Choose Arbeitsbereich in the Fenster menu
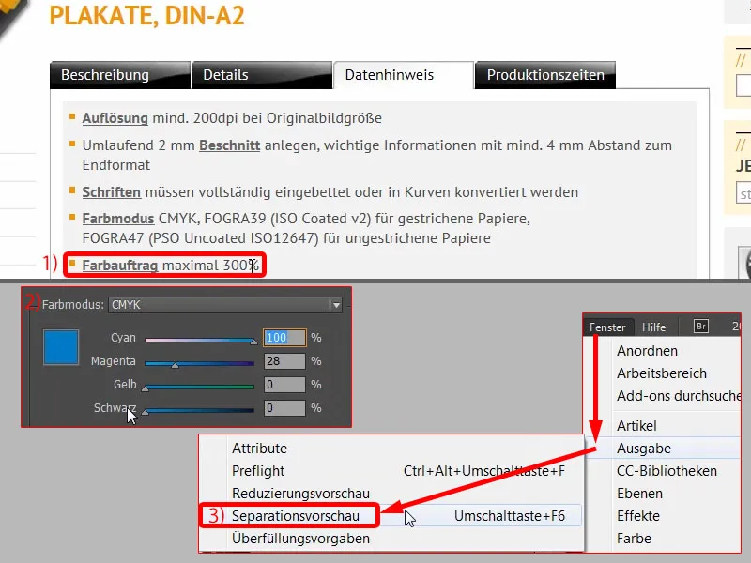 [662, 373]
